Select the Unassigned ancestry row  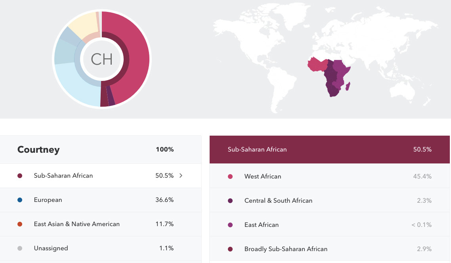(101, 248)
